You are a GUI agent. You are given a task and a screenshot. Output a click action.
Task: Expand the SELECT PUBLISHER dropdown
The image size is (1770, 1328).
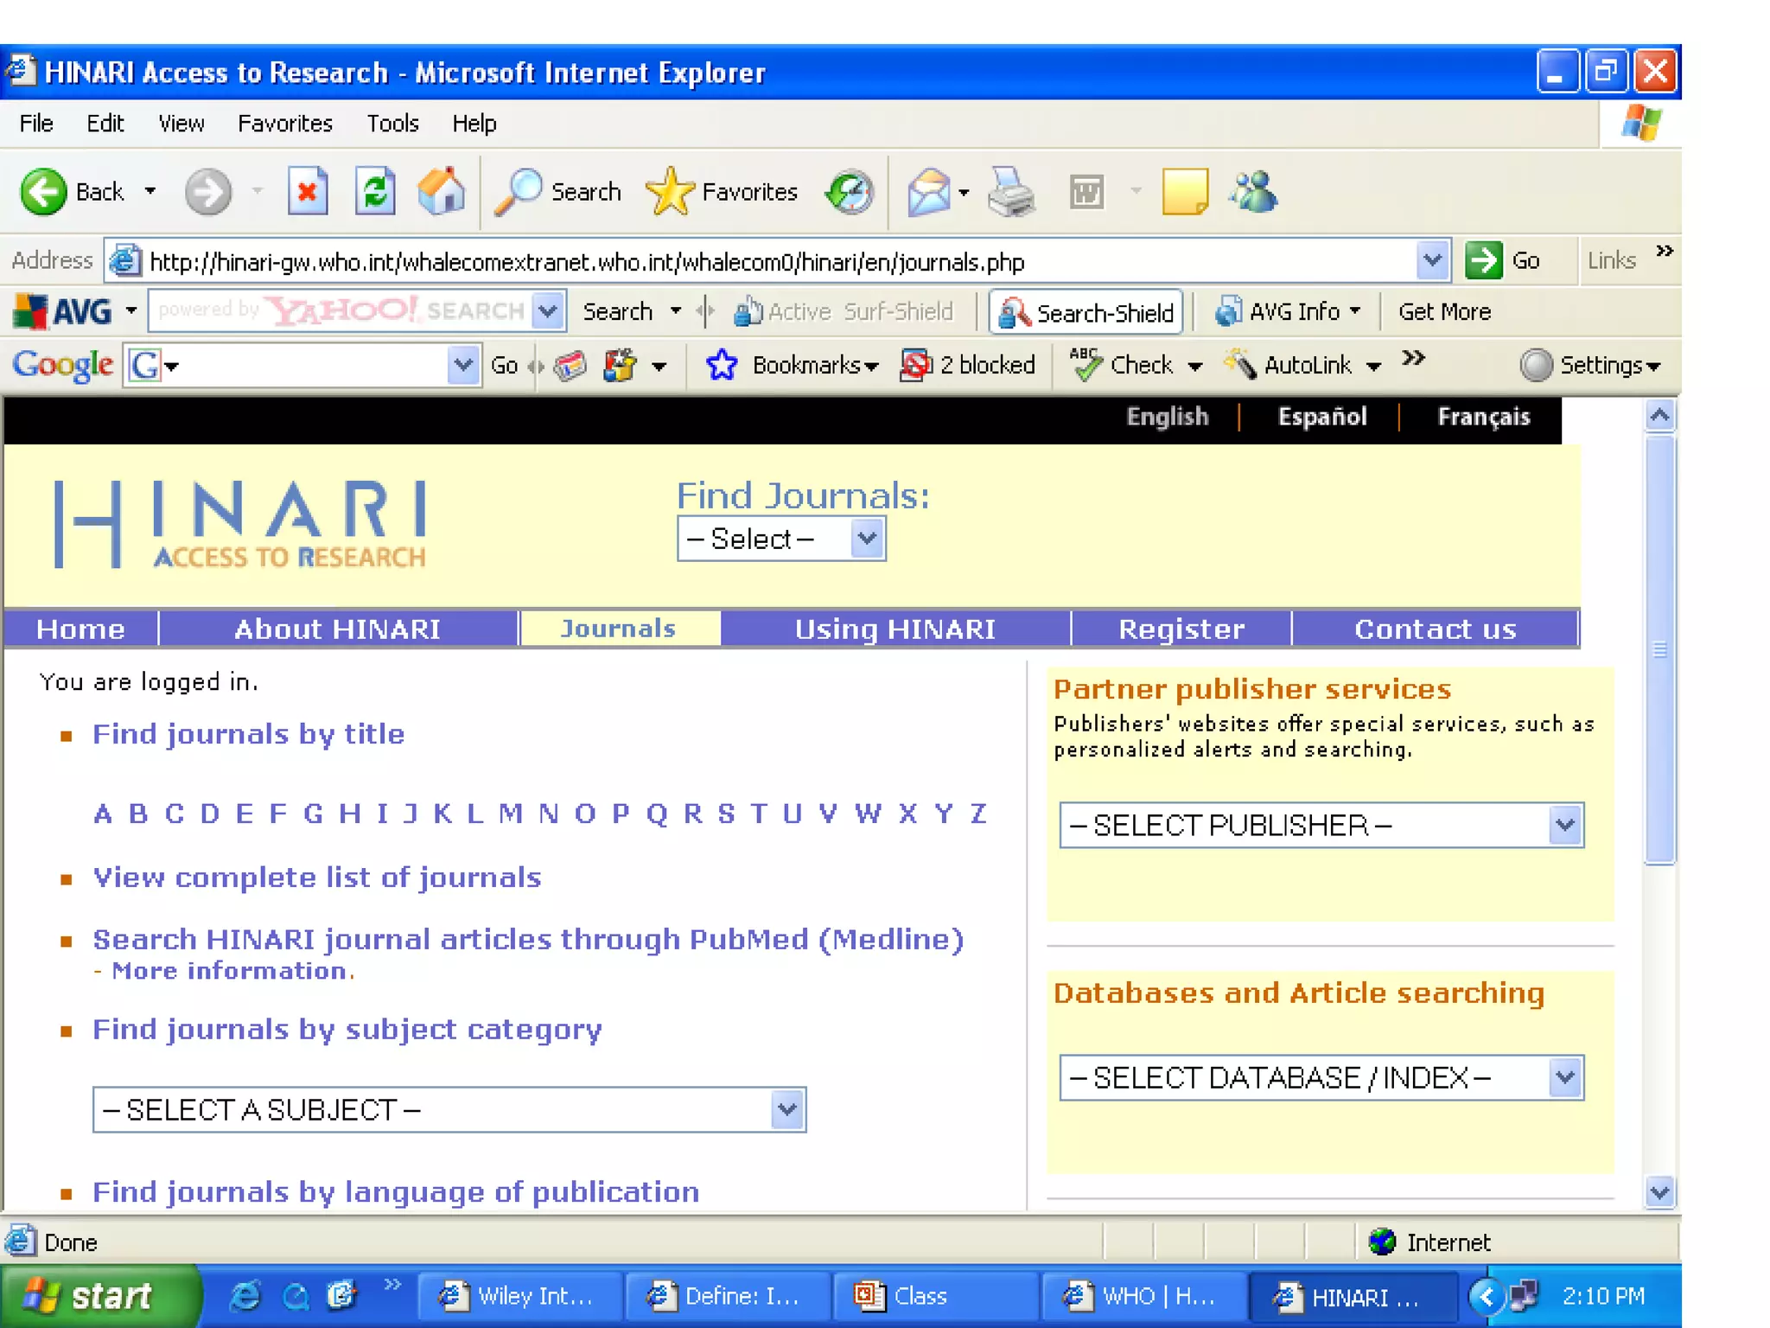pos(1321,826)
